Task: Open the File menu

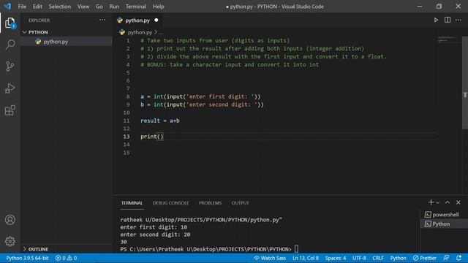Action: pyautogui.click(x=22, y=7)
